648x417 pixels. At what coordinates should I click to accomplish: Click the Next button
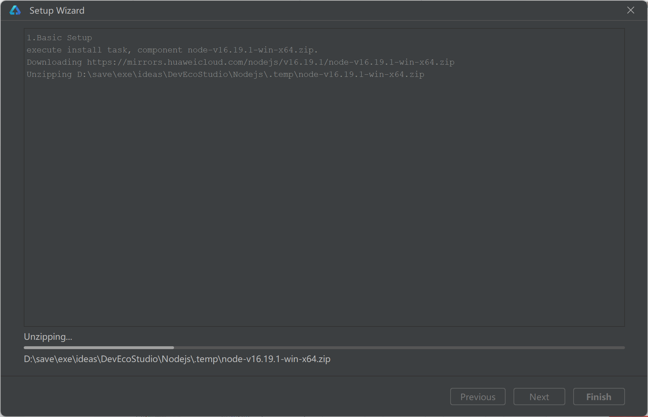[539, 397]
